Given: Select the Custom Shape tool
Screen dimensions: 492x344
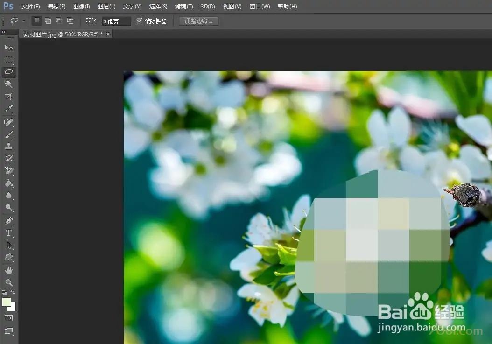Looking at the screenshot, I should coord(9,257).
